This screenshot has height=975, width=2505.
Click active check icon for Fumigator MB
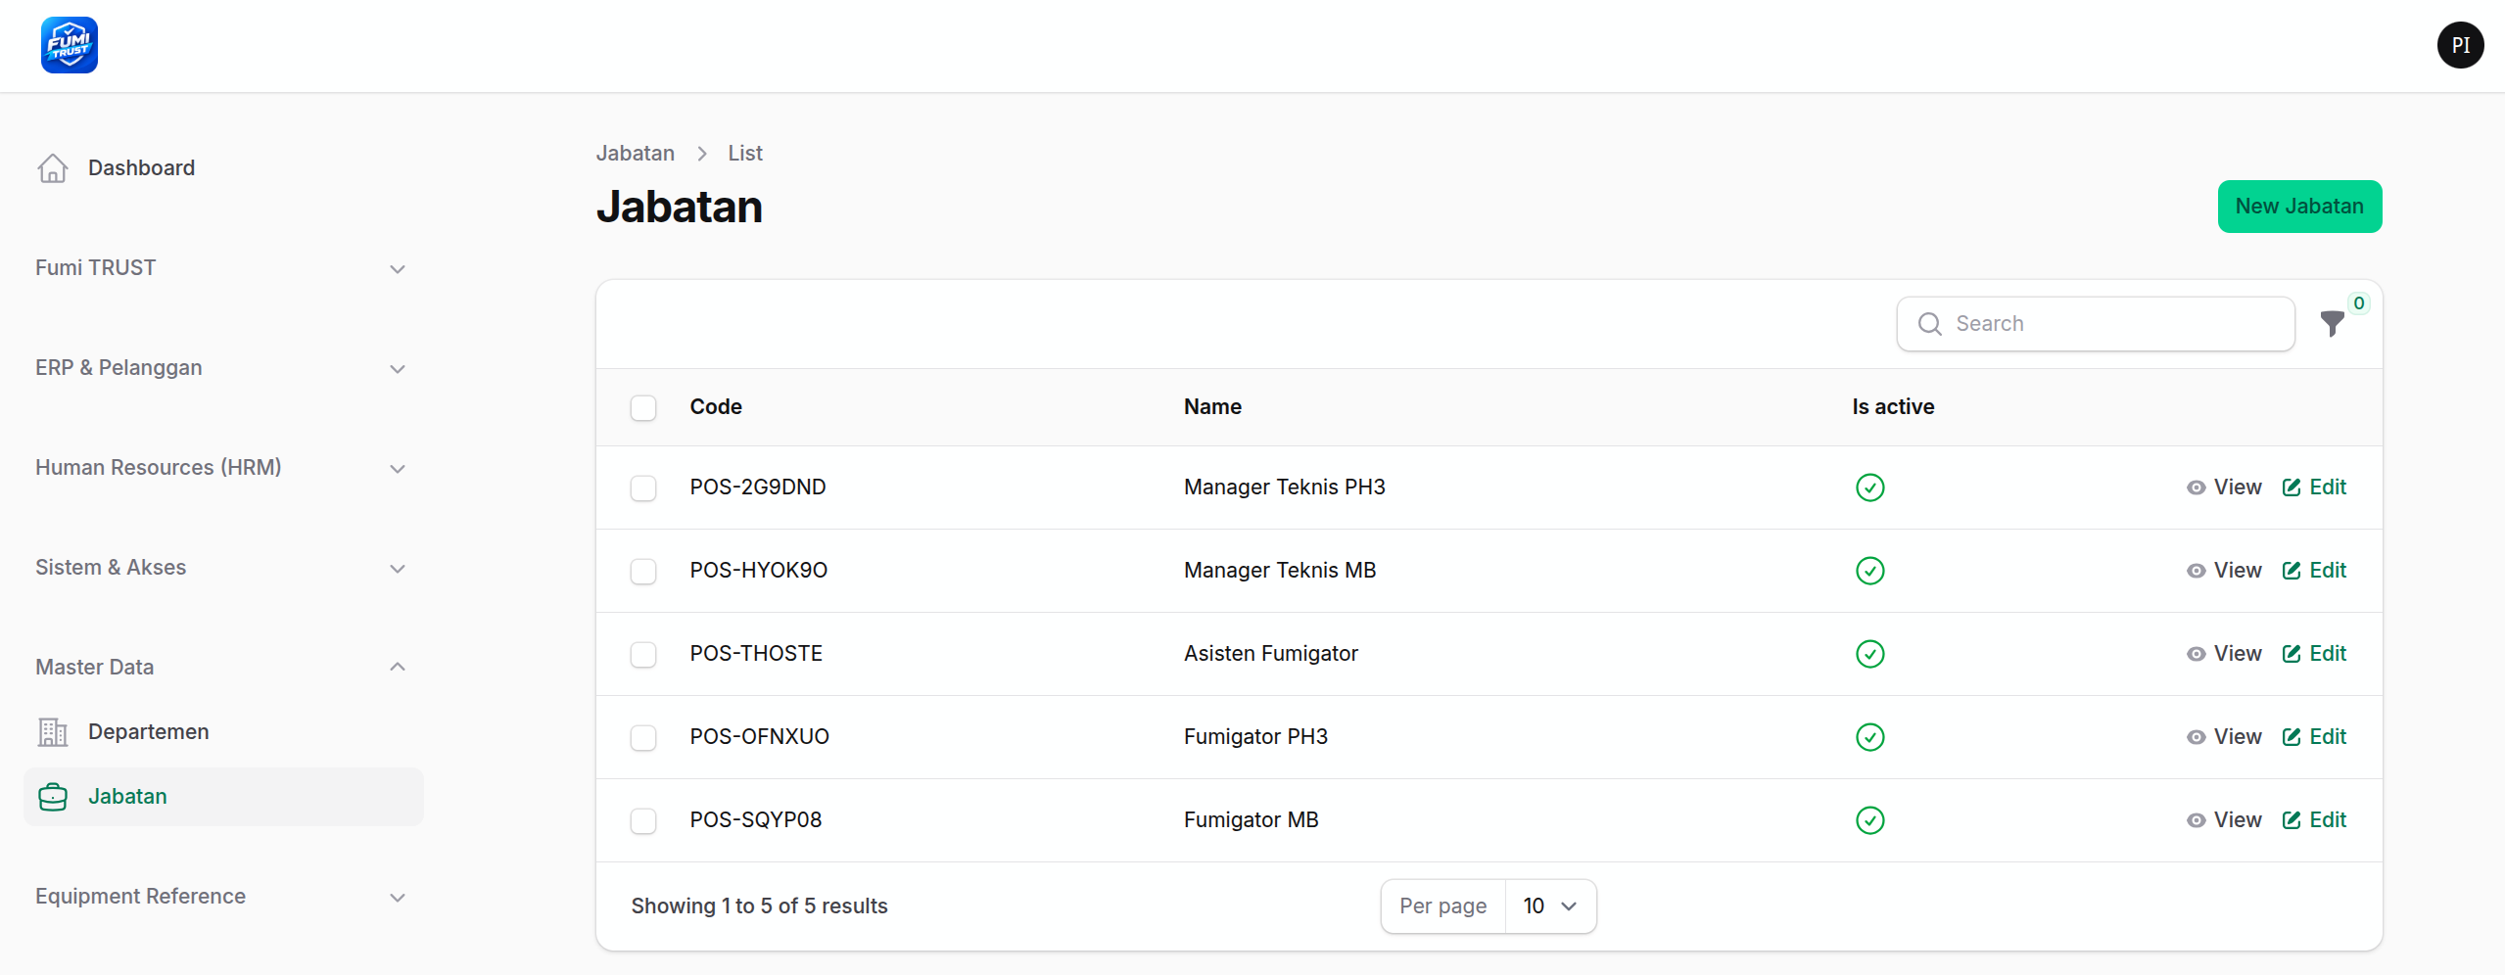(x=1869, y=820)
